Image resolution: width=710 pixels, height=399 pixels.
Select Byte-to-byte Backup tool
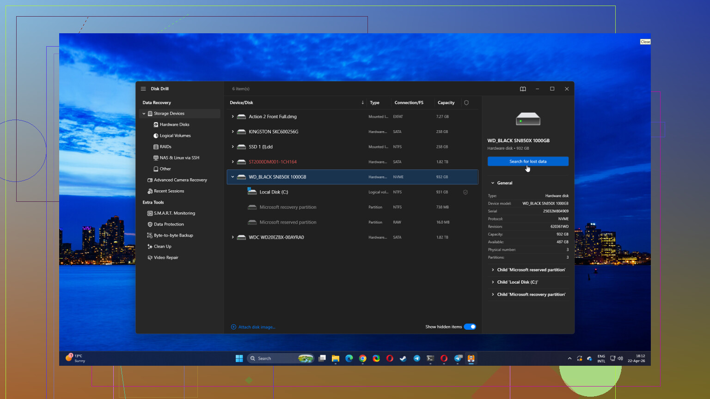(173, 236)
